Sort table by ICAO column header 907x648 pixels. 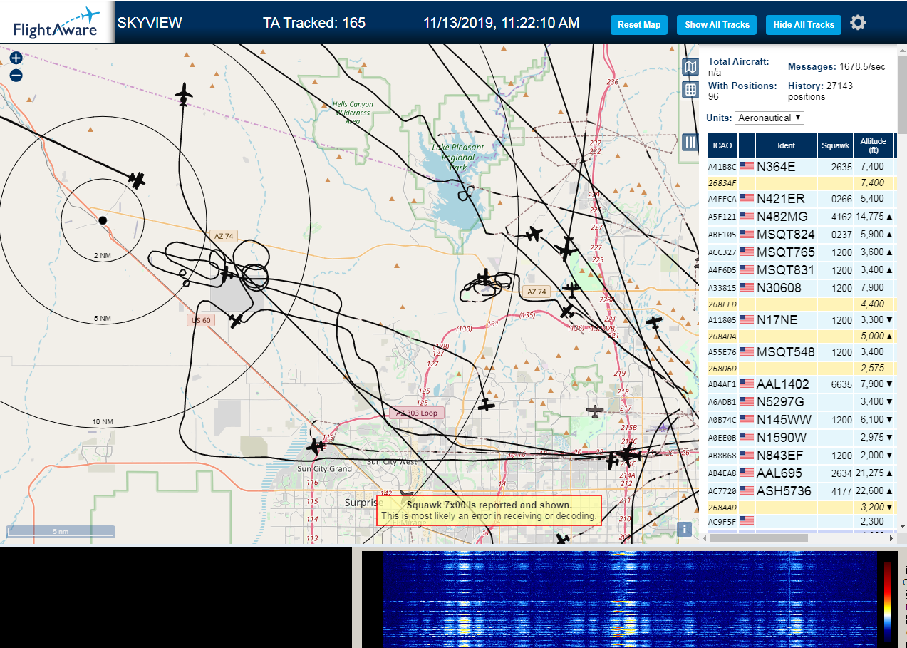(722, 145)
